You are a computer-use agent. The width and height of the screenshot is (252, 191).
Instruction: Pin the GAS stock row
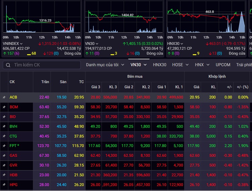point(4,155)
